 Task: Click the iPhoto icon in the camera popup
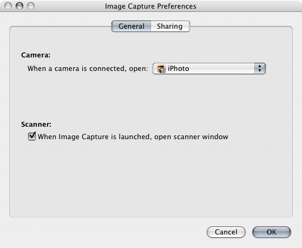point(161,69)
